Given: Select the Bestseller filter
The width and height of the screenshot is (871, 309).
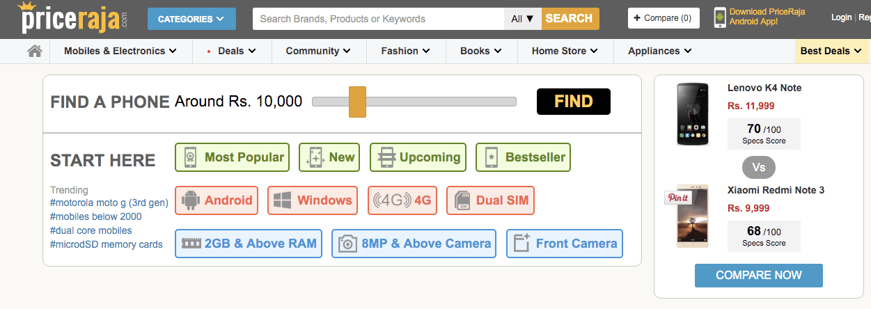Looking at the screenshot, I should 523,157.
